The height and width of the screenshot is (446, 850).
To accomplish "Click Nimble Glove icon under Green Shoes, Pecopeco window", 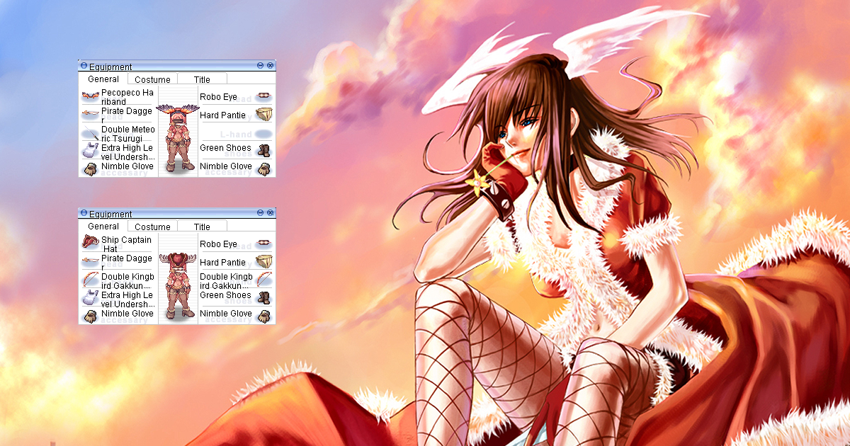I will pyautogui.click(x=264, y=168).
